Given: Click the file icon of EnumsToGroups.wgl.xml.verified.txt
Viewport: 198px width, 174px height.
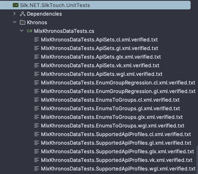Looking at the screenshot, I should (x=37, y=126).
